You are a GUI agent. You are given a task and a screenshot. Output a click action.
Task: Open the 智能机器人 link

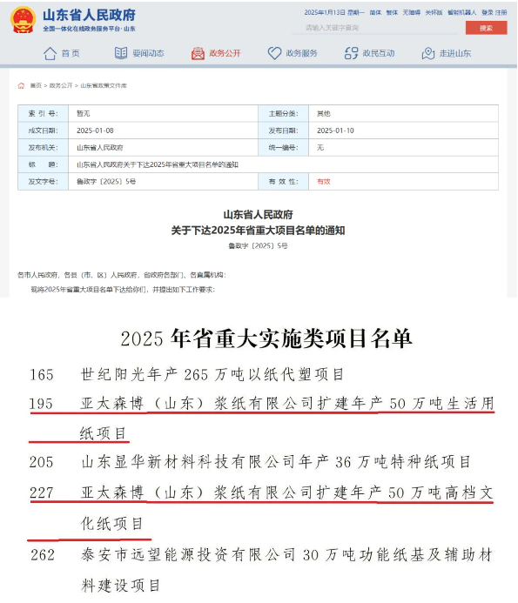pyautogui.click(x=461, y=12)
